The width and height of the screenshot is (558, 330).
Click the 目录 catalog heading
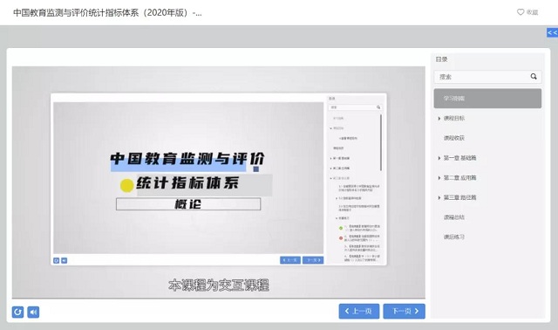point(442,59)
